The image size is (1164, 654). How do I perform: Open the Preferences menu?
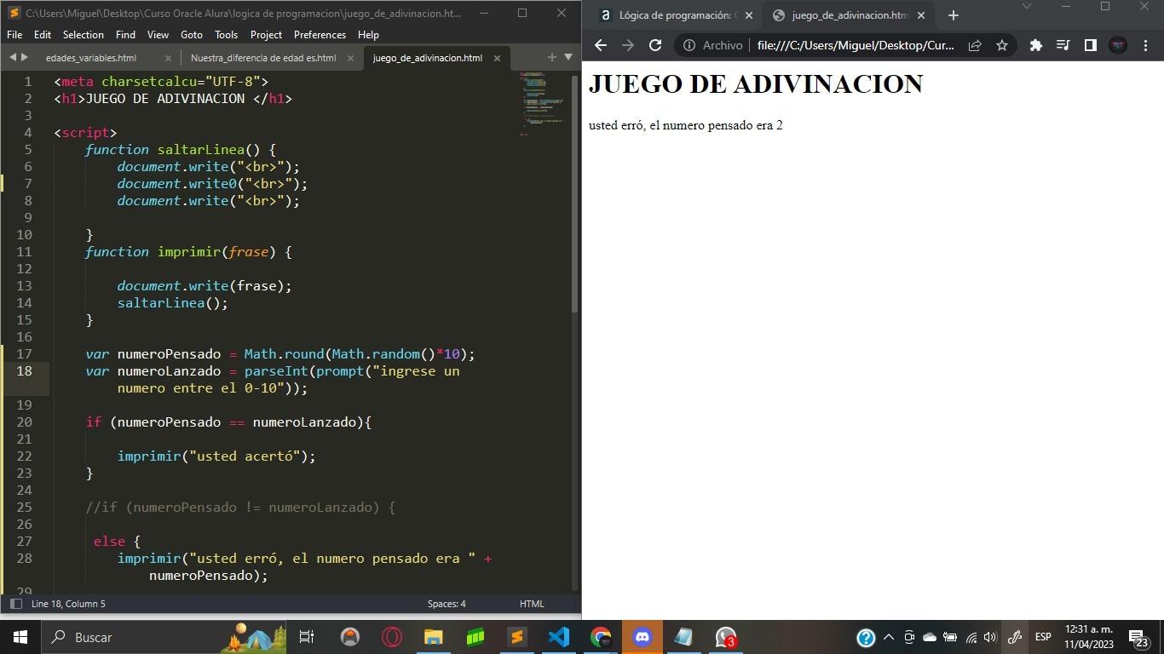click(320, 35)
